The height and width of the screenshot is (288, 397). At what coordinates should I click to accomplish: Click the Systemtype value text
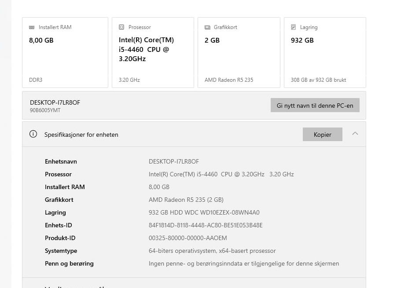[x=212, y=251]
